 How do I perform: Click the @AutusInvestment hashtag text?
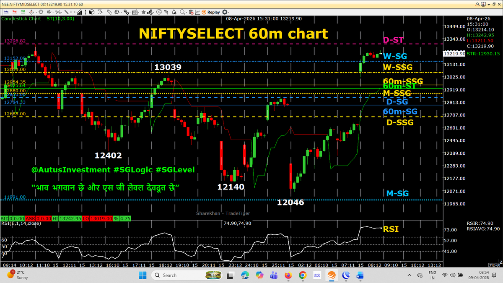point(113,170)
